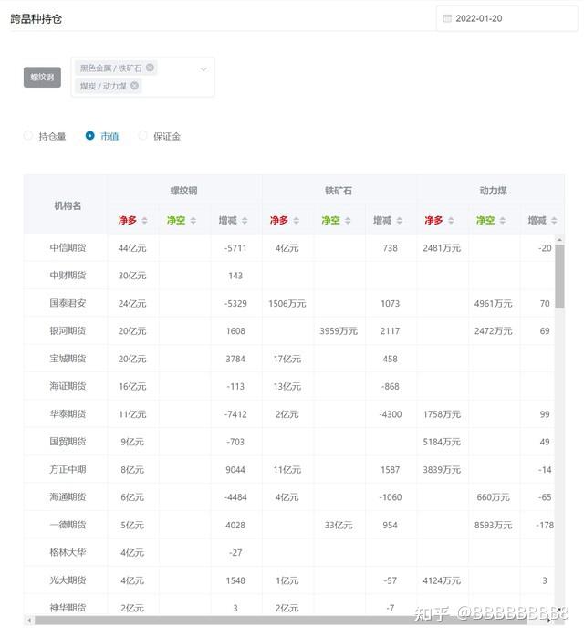Sort 铁矿石 增减 column
Viewport: 584px width, 637px height.
tap(401, 221)
